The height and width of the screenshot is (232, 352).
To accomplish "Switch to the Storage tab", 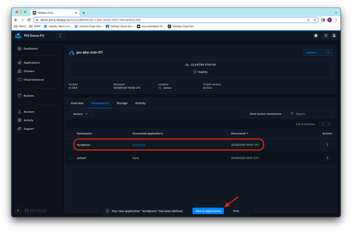I will [x=122, y=103].
